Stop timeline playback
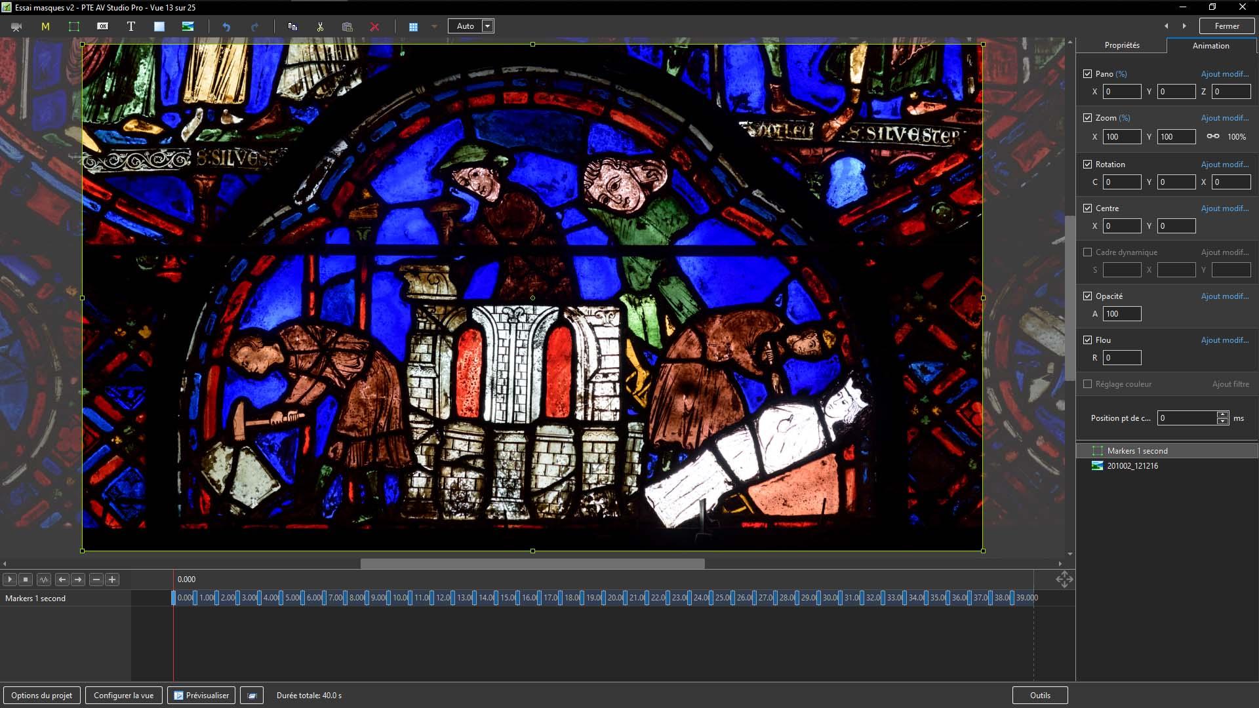The width and height of the screenshot is (1259, 708). [x=26, y=580]
